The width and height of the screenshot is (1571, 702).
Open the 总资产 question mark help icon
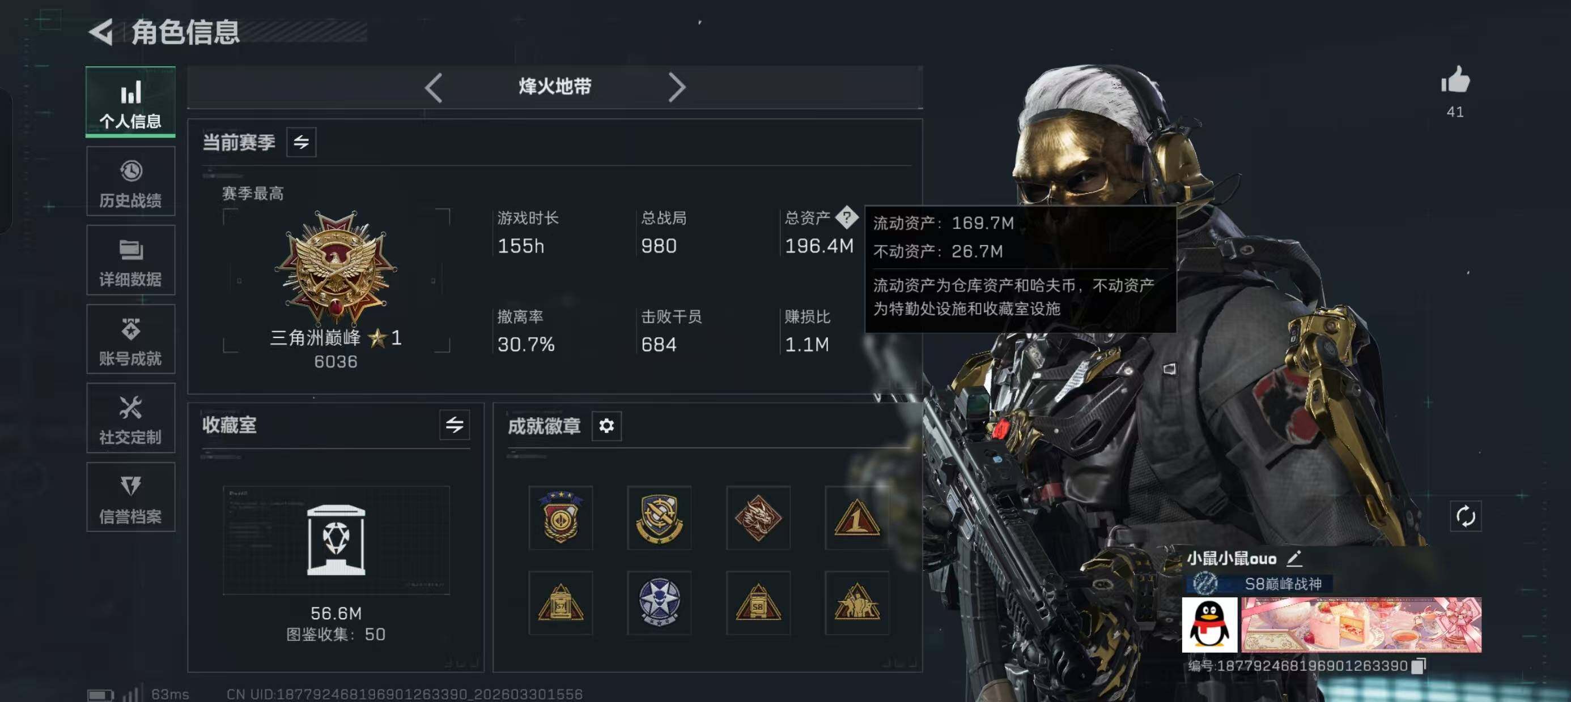tap(847, 217)
